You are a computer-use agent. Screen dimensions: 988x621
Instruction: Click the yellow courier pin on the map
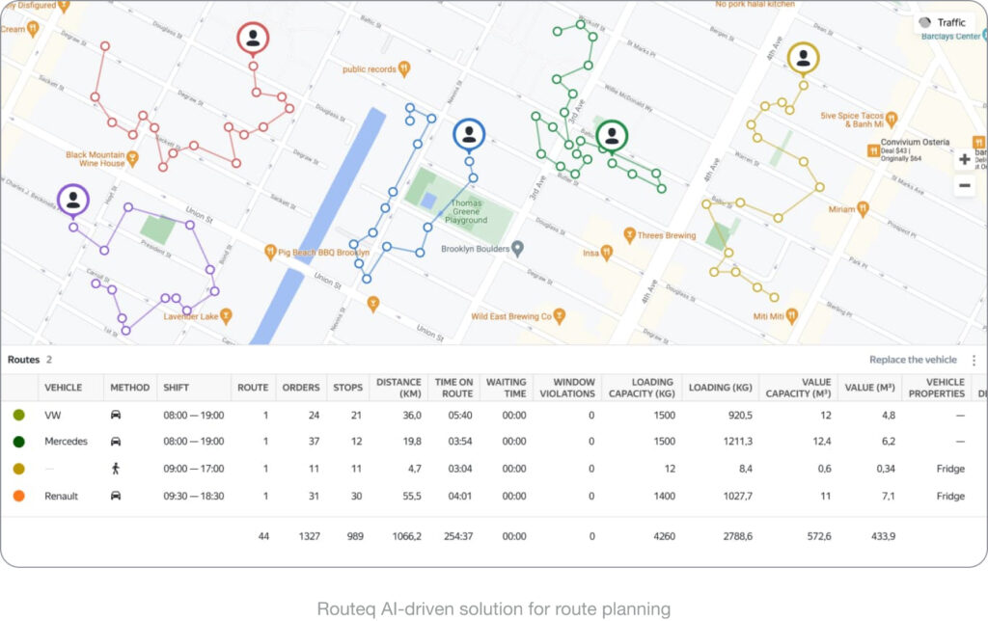(x=803, y=59)
